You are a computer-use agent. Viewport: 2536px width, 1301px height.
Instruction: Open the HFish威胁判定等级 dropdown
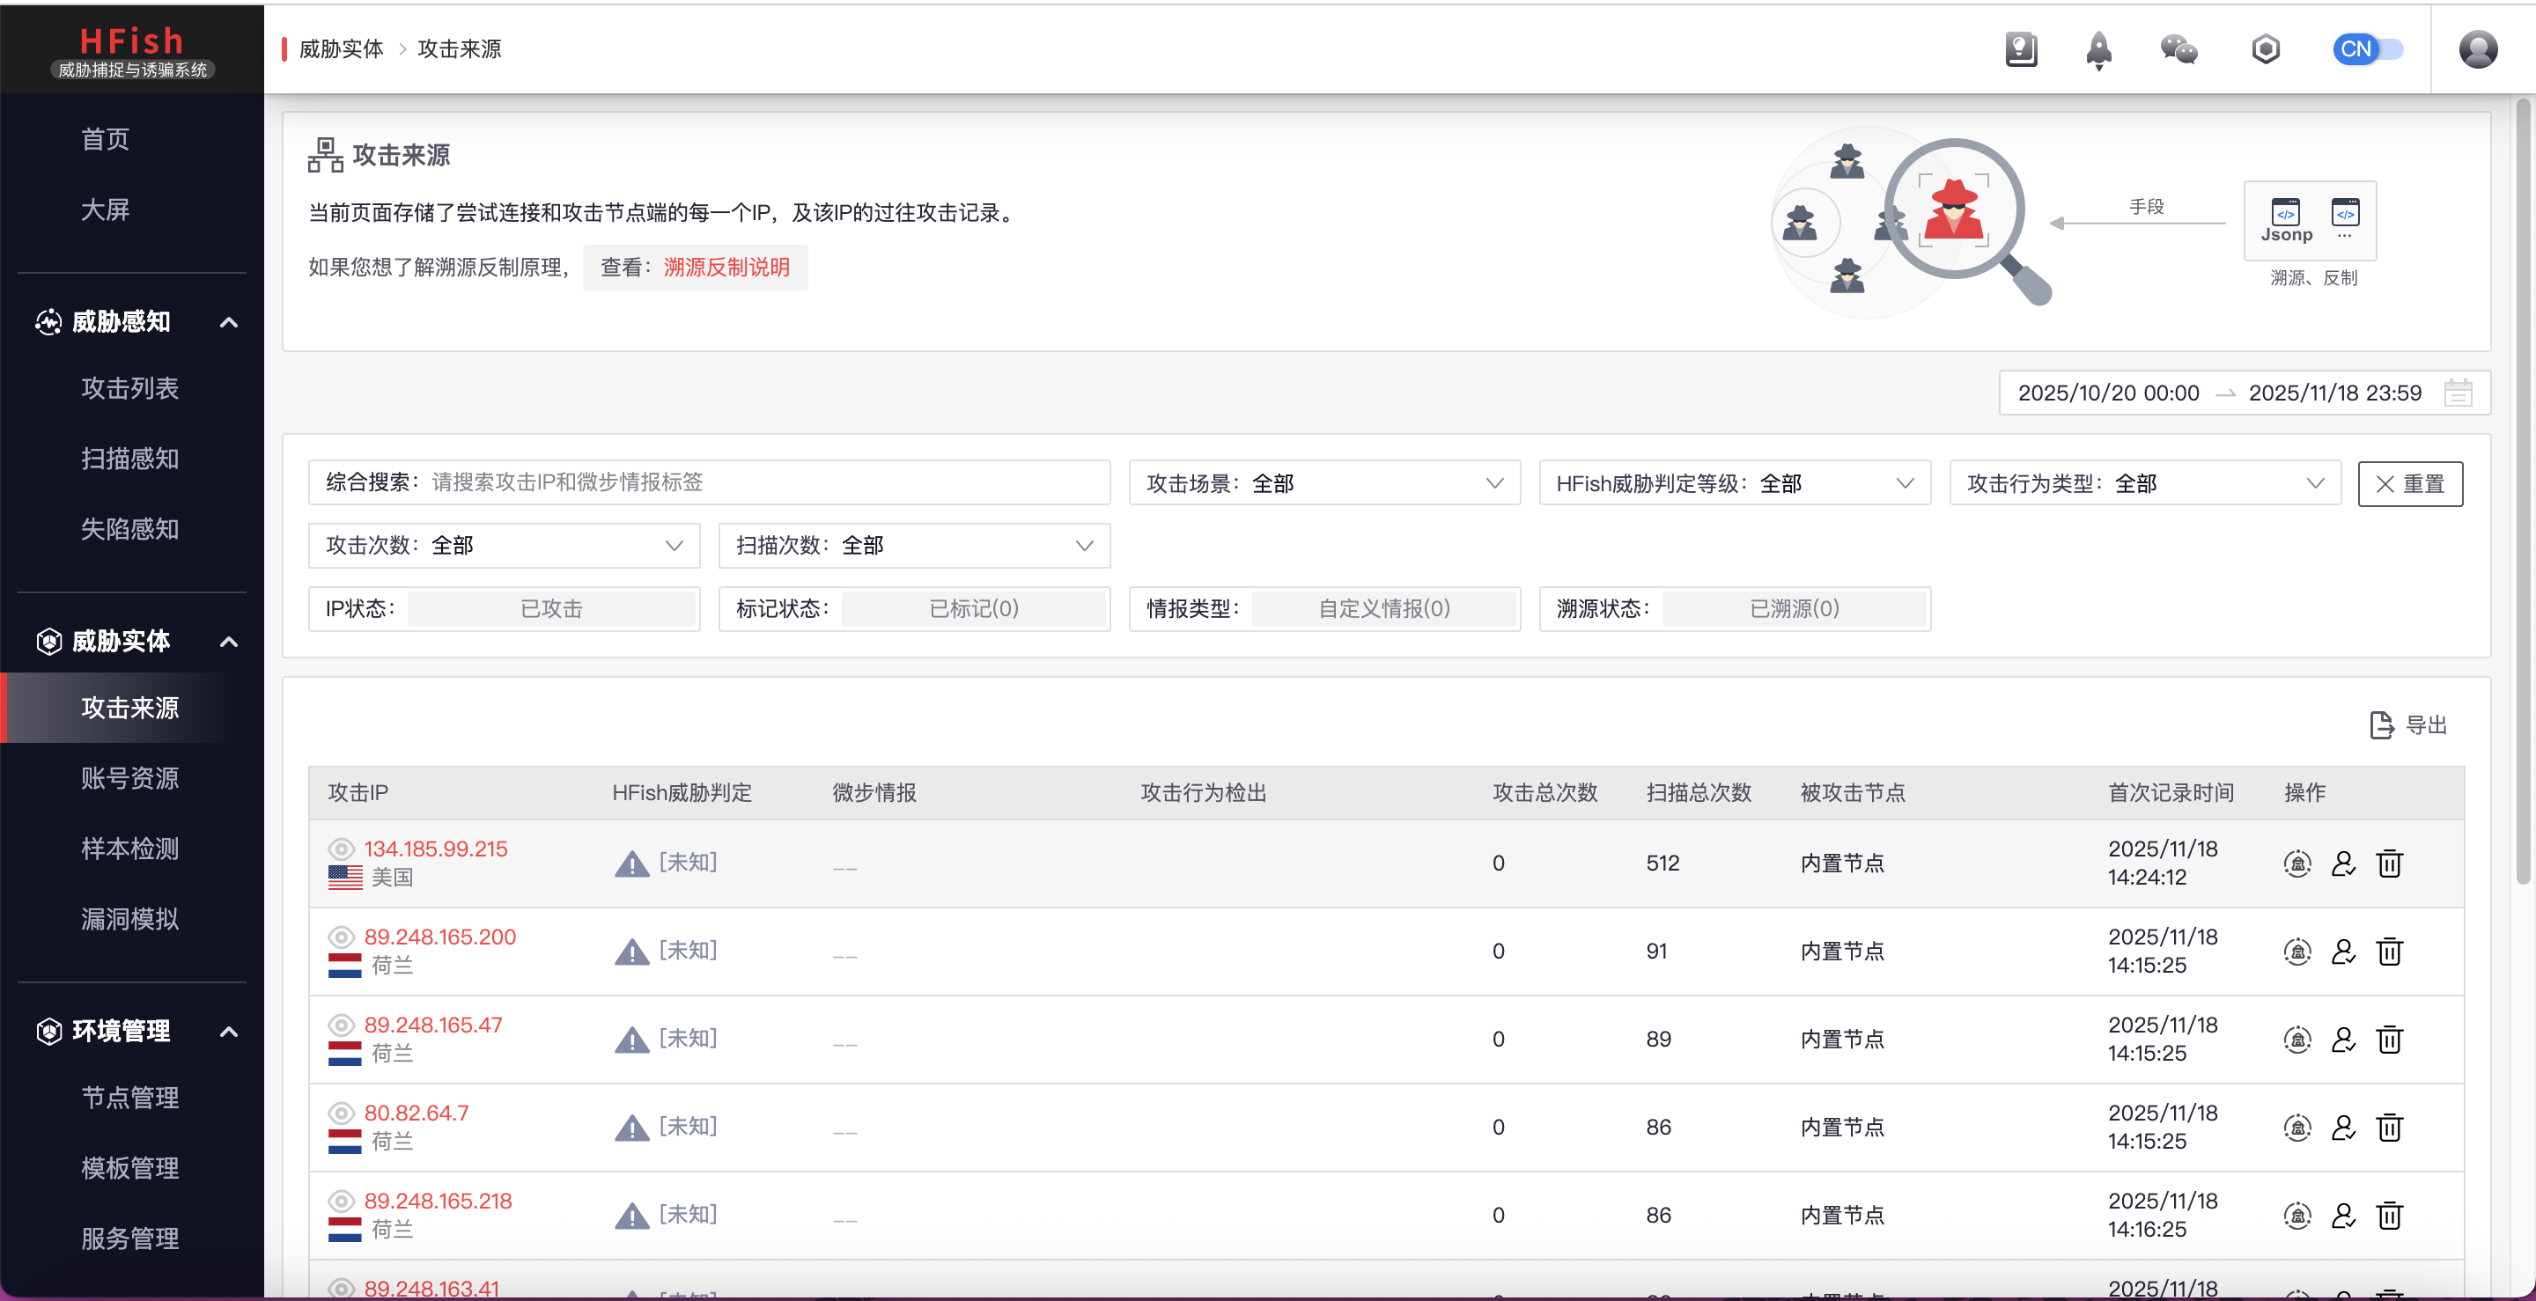click(1734, 483)
